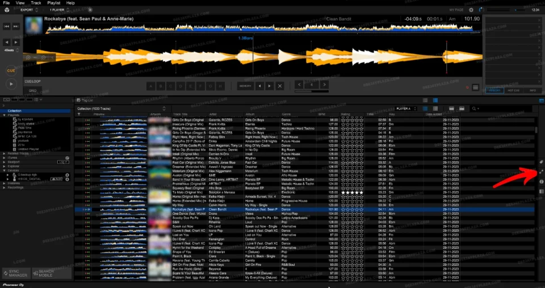Click the rekordbox logo icon
The height and width of the screenshot is (288, 545).
pyautogui.click(x=7, y=10)
